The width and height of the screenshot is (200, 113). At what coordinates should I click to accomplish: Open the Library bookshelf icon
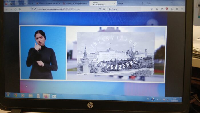click(162, 9)
